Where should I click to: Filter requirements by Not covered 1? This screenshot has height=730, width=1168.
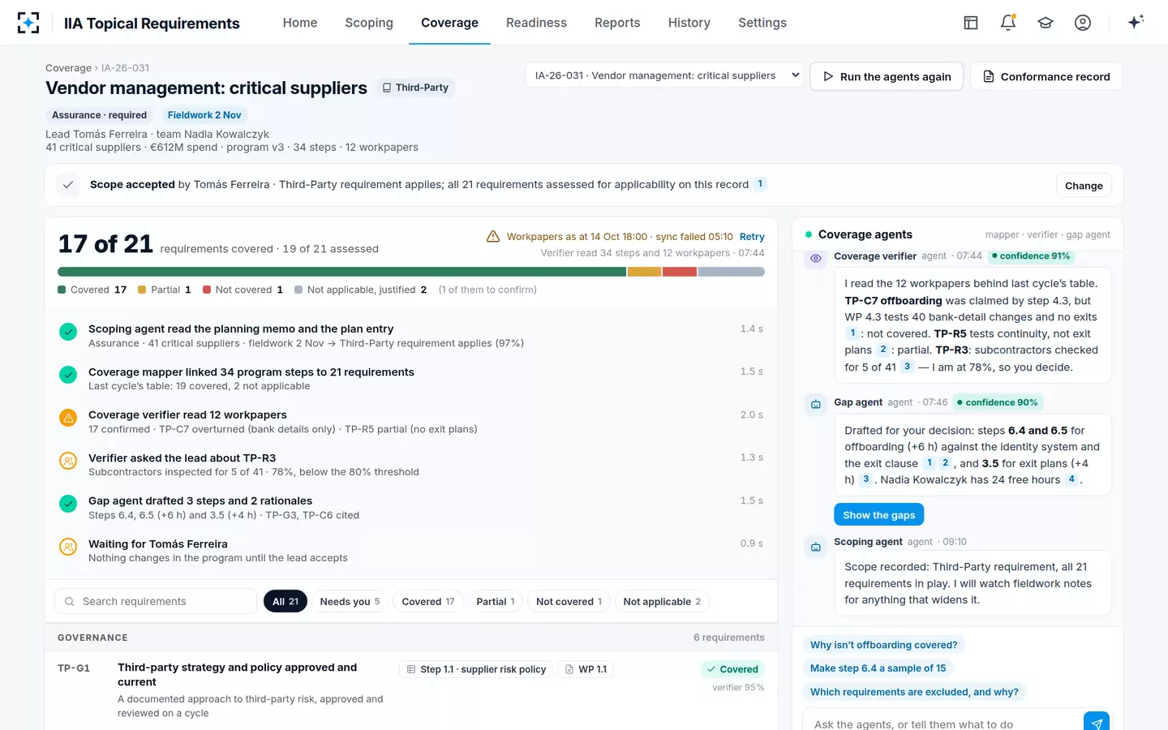tap(569, 601)
